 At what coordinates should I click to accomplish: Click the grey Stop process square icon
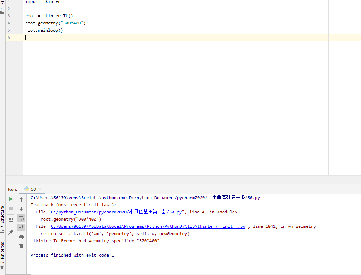pos(11,208)
